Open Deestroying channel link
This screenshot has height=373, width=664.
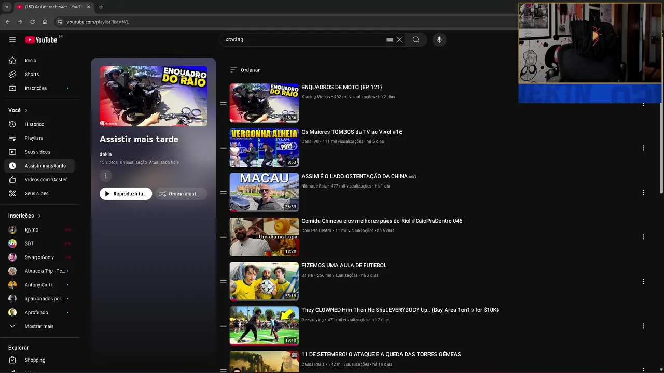(312, 320)
